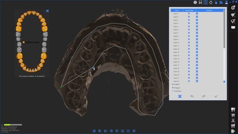This screenshot has width=238, height=134.
Task: Click the scan list scroll-up arrow
Action: pos(224,10)
